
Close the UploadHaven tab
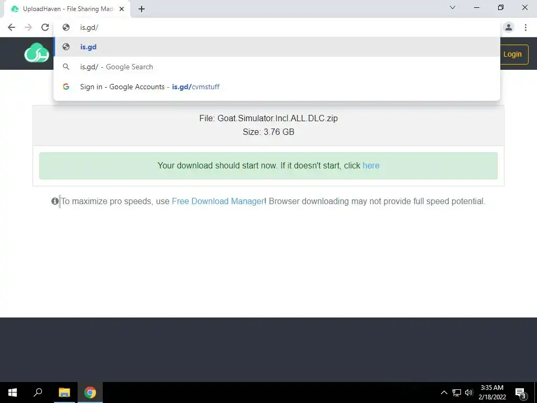(122, 9)
